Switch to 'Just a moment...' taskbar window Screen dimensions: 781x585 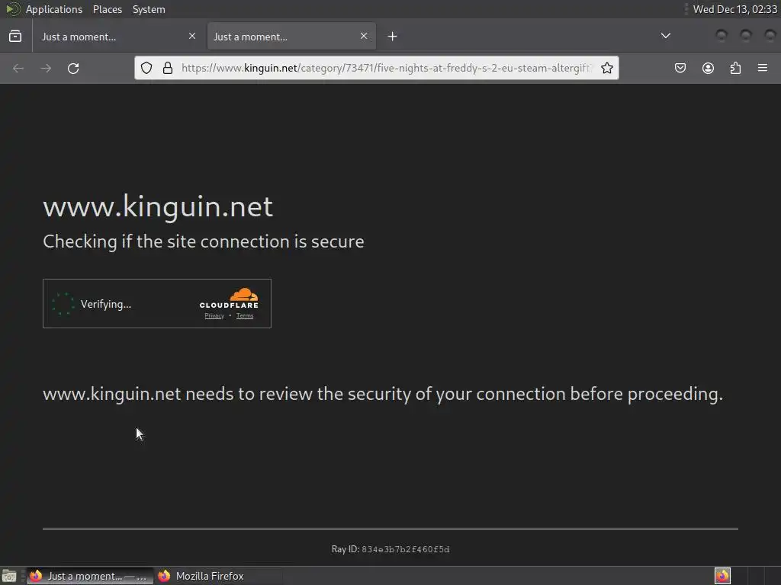pos(90,576)
